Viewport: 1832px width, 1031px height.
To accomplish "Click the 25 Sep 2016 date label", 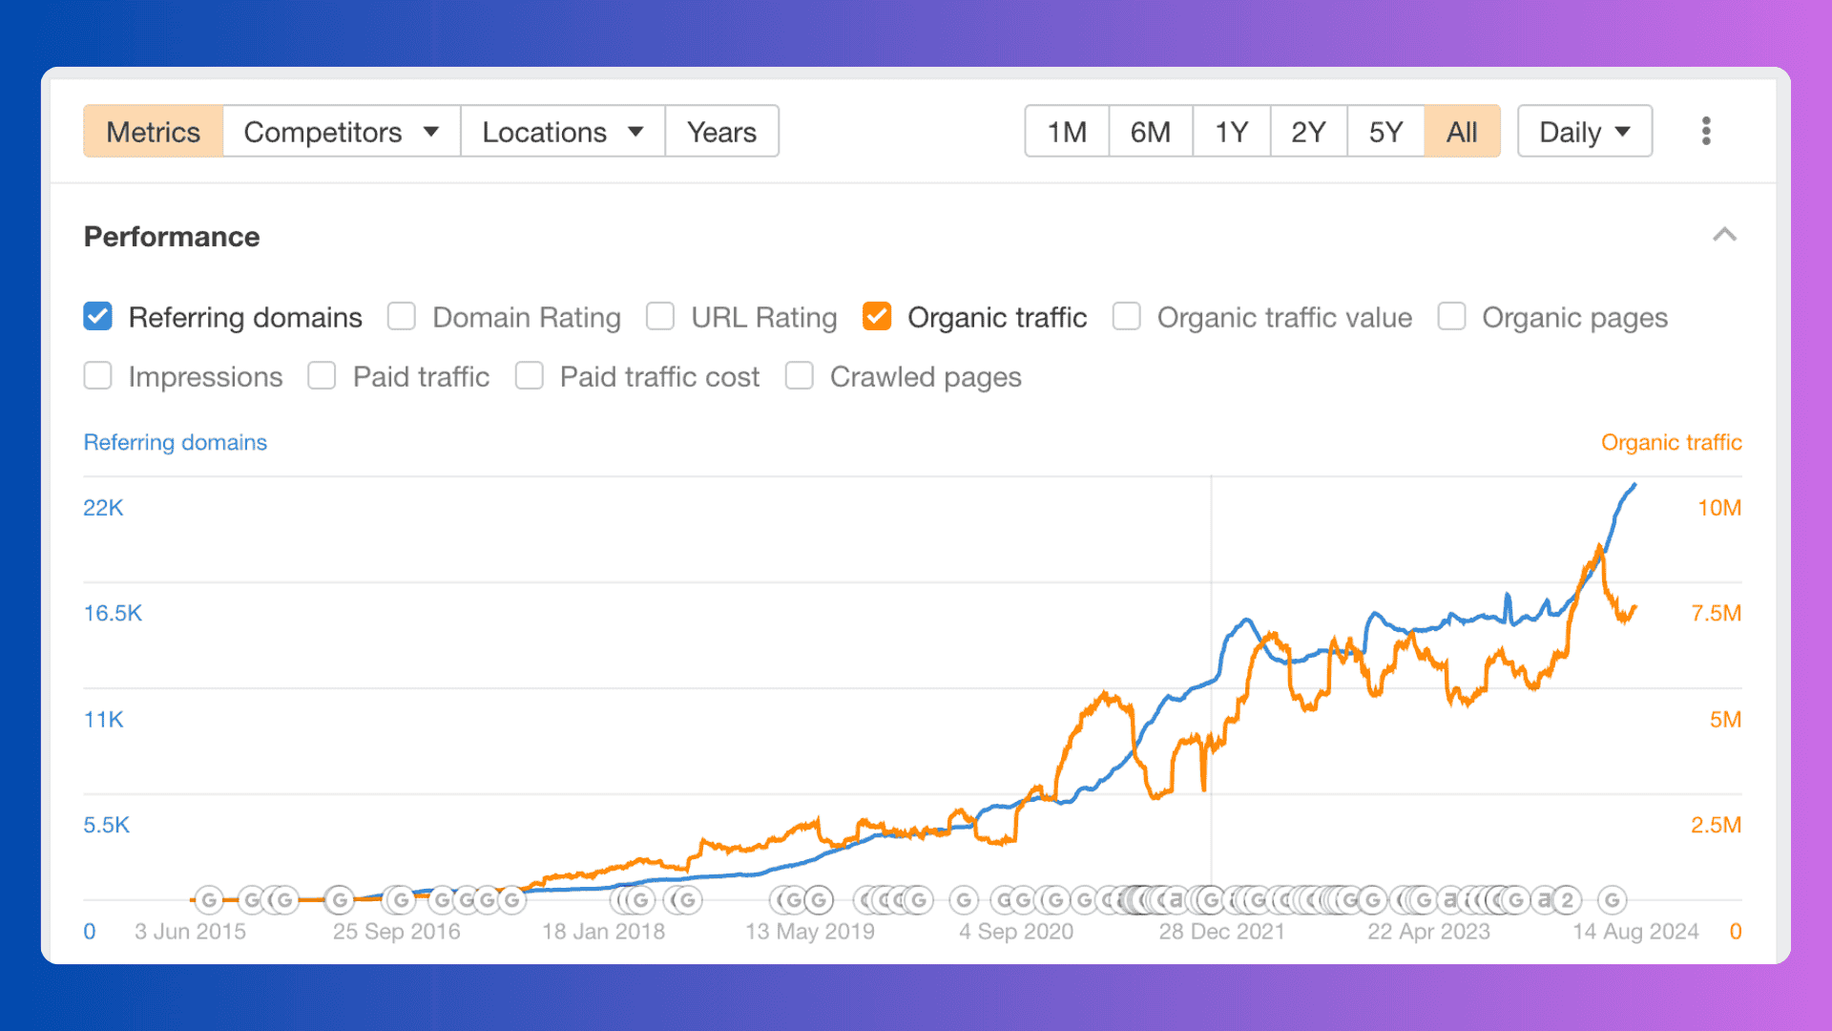I will (x=396, y=932).
